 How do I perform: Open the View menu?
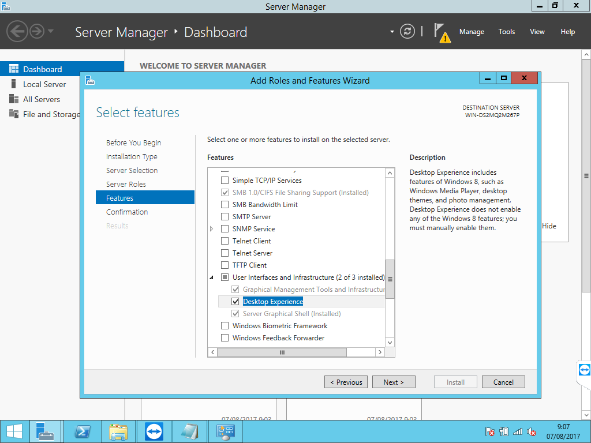point(537,32)
